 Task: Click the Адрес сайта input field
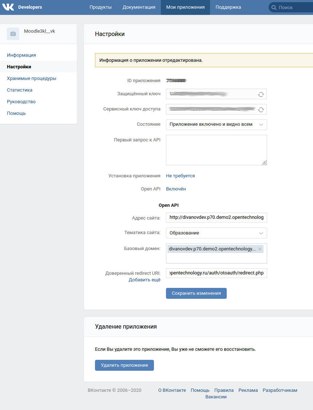[x=216, y=218]
